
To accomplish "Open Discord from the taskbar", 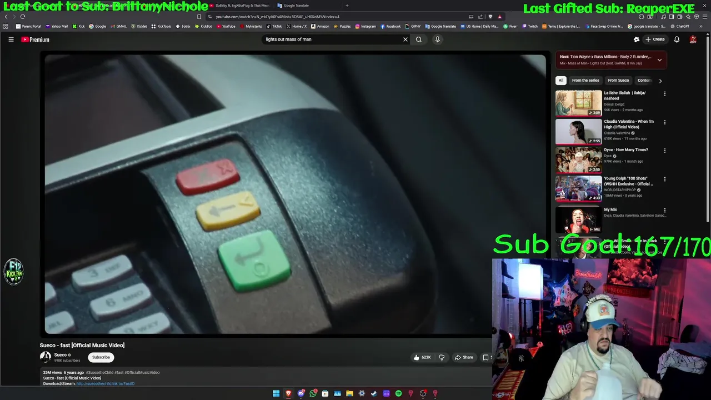I will 301,393.
